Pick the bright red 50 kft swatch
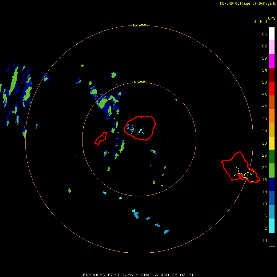The height and width of the screenshot is (277, 277). (x=272, y=89)
